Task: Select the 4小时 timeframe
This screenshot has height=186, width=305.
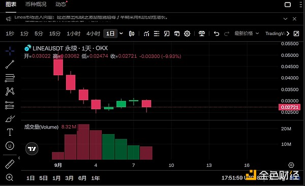Action: [93, 34]
